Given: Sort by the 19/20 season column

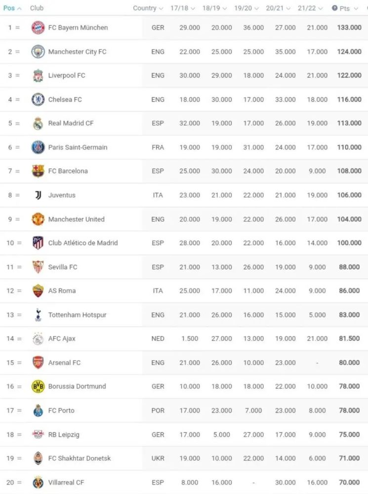Looking at the screenshot, I should [x=246, y=8].
